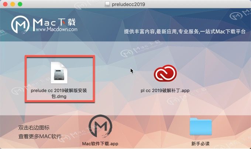Screen dimensions: 251x149
Task: Maximize the window with green button
Action: click(20, 4)
